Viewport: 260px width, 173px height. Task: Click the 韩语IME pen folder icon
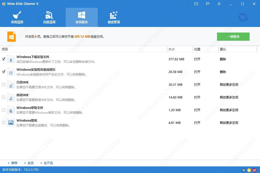pos(11,97)
